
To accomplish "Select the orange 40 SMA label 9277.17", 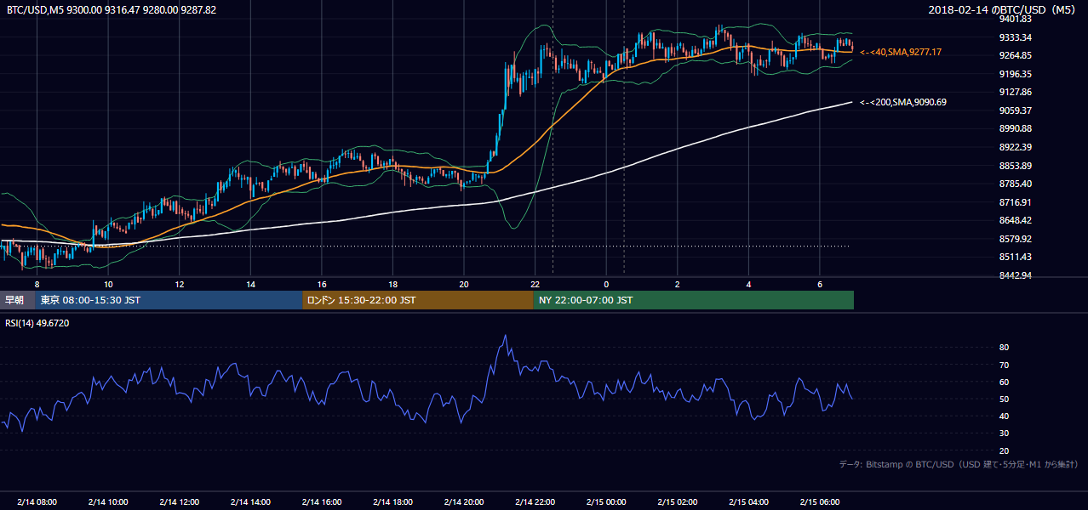I will 902,52.
